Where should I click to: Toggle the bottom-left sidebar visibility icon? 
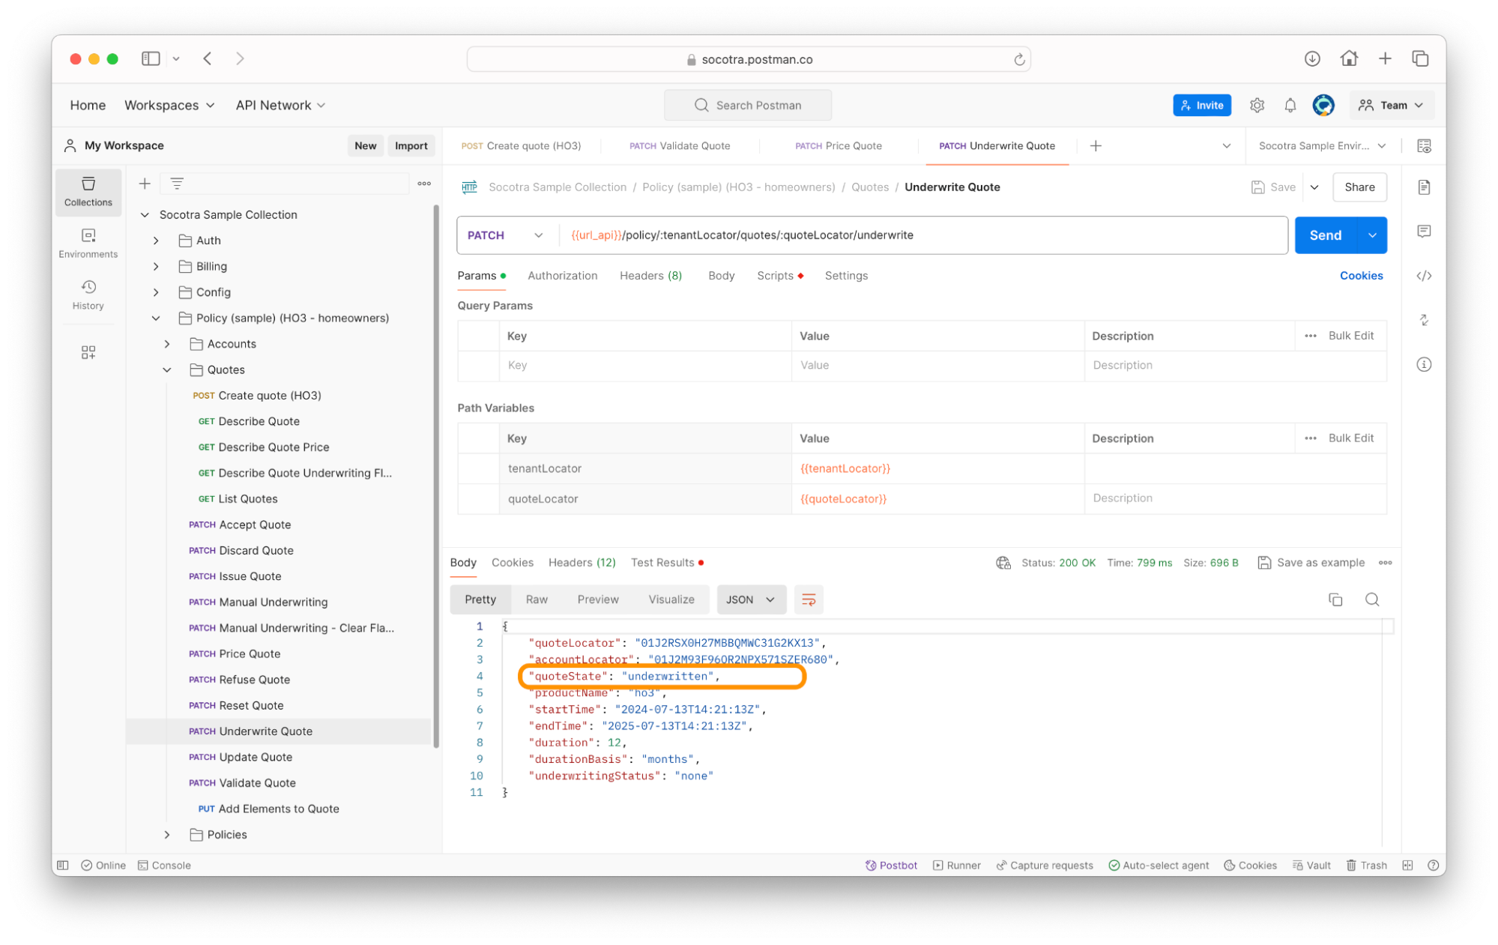63,865
